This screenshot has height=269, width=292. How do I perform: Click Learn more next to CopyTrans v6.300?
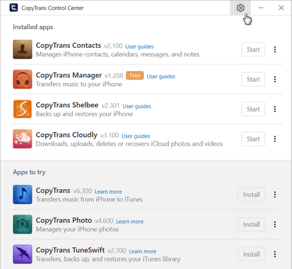(108, 192)
